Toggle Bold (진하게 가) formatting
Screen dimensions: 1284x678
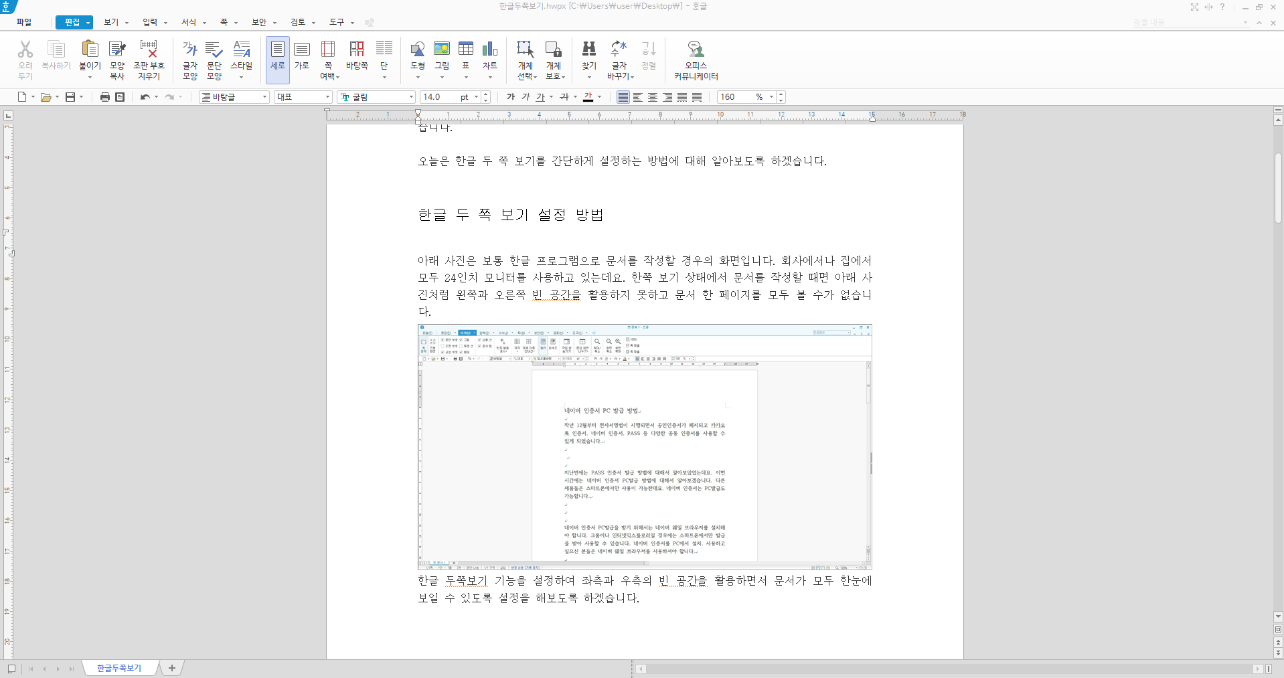click(x=511, y=97)
